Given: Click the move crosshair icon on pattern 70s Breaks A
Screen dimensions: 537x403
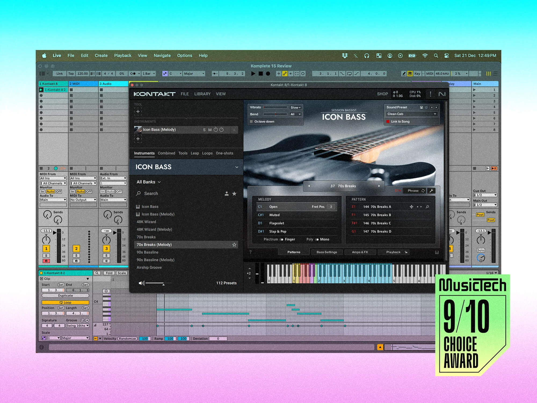Looking at the screenshot, I should point(411,207).
